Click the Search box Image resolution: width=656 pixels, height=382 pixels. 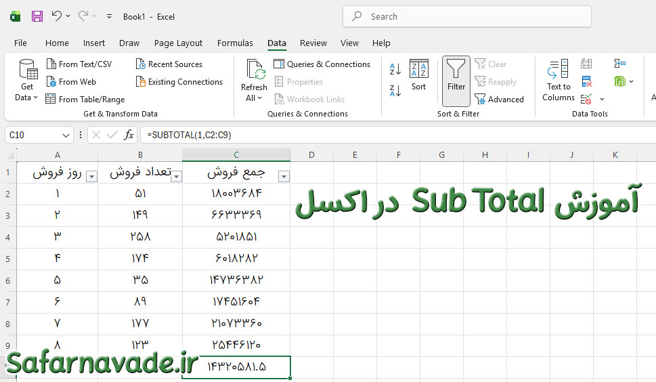point(467,16)
